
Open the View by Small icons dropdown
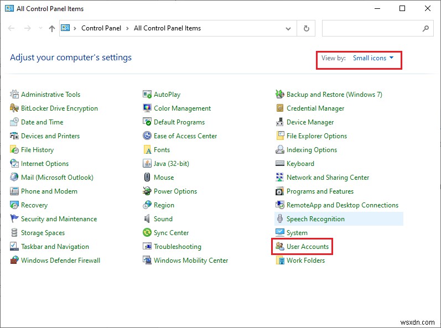coord(373,58)
